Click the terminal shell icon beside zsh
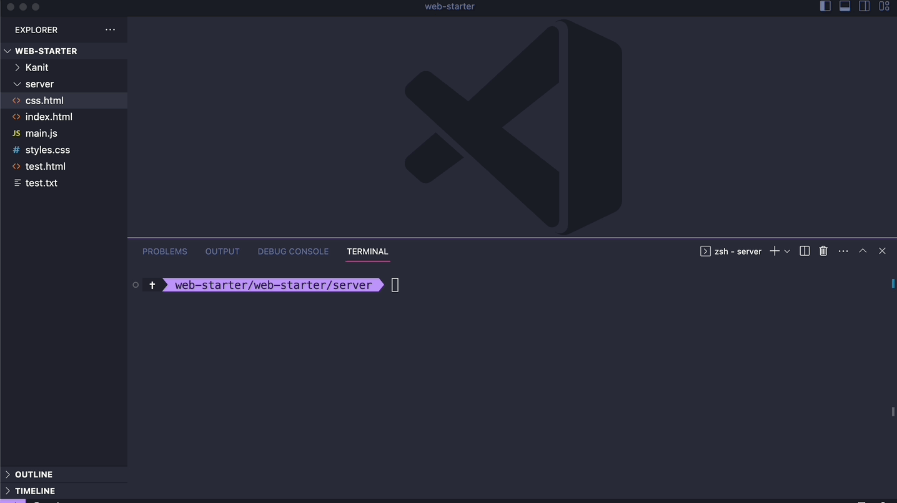Screen dimensions: 897x503 pos(705,251)
